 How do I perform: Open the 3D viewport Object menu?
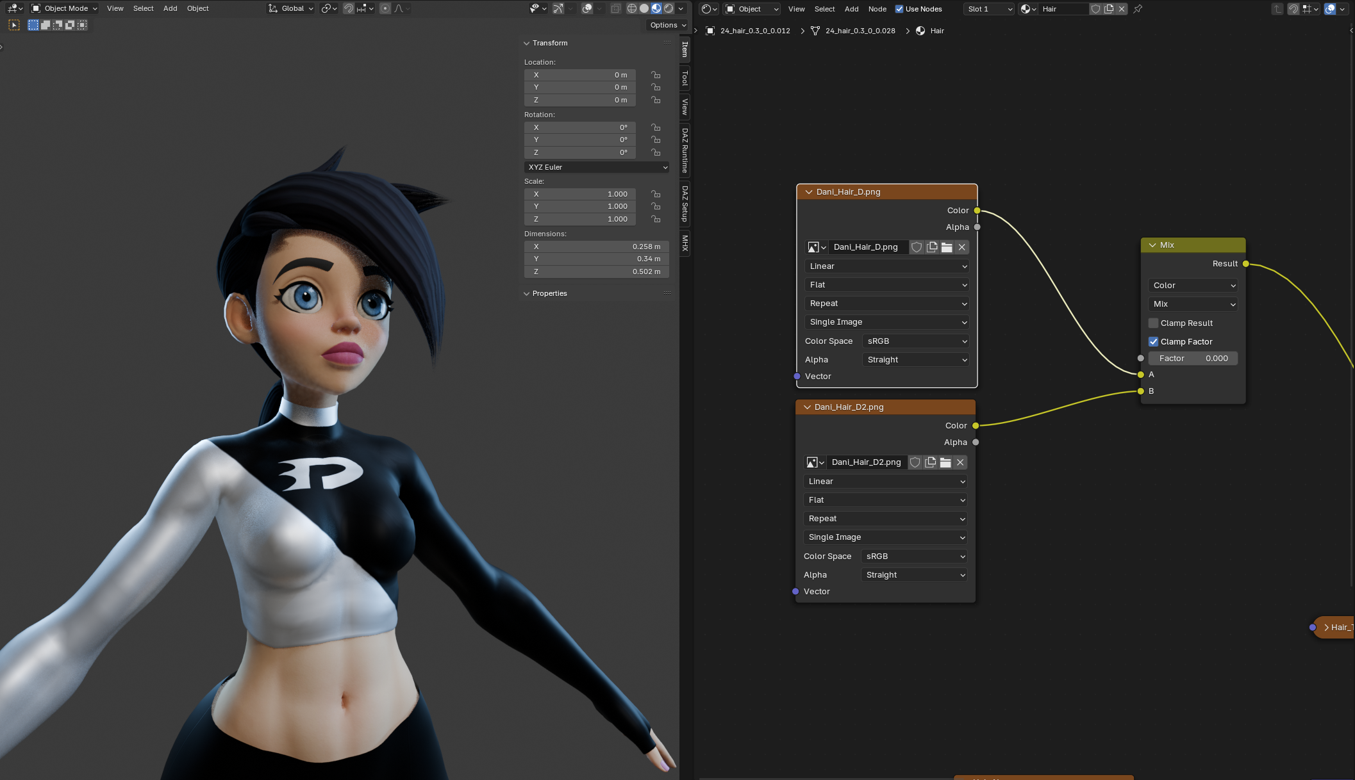pyautogui.click(x=198, y=8)
